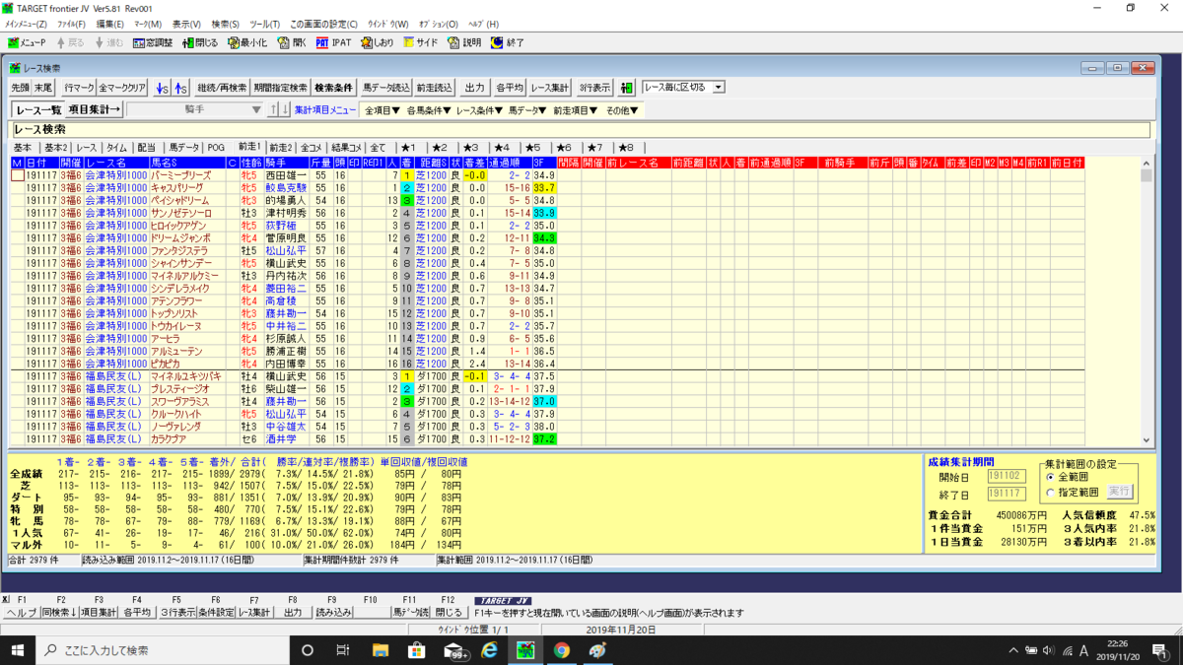Viewport: 1183px width, 665px height.
Task: Click Cortana circle icon on taskbar
Action: point(307,650)
